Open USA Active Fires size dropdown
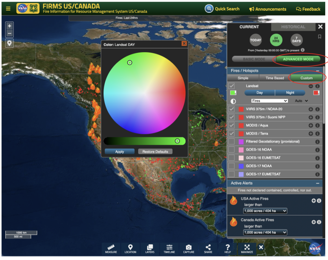This screenshot has height=260, width=328. tap(265, 211)
